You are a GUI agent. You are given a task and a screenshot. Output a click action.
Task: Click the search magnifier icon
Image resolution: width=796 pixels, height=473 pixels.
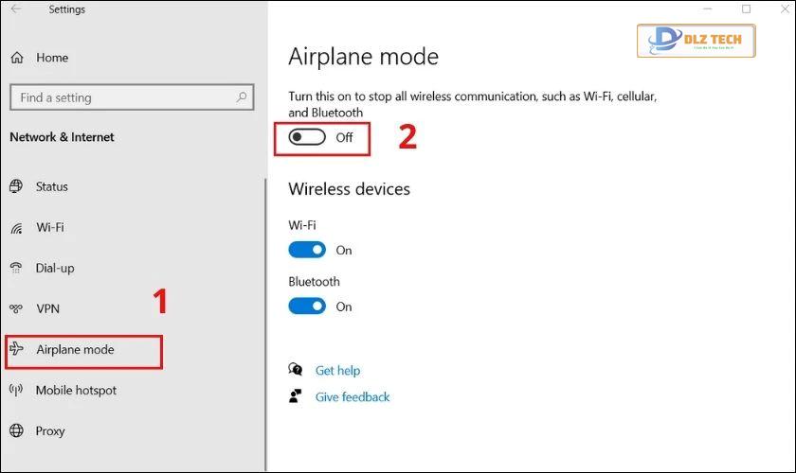pyautogui.click(x=242, y=96)
